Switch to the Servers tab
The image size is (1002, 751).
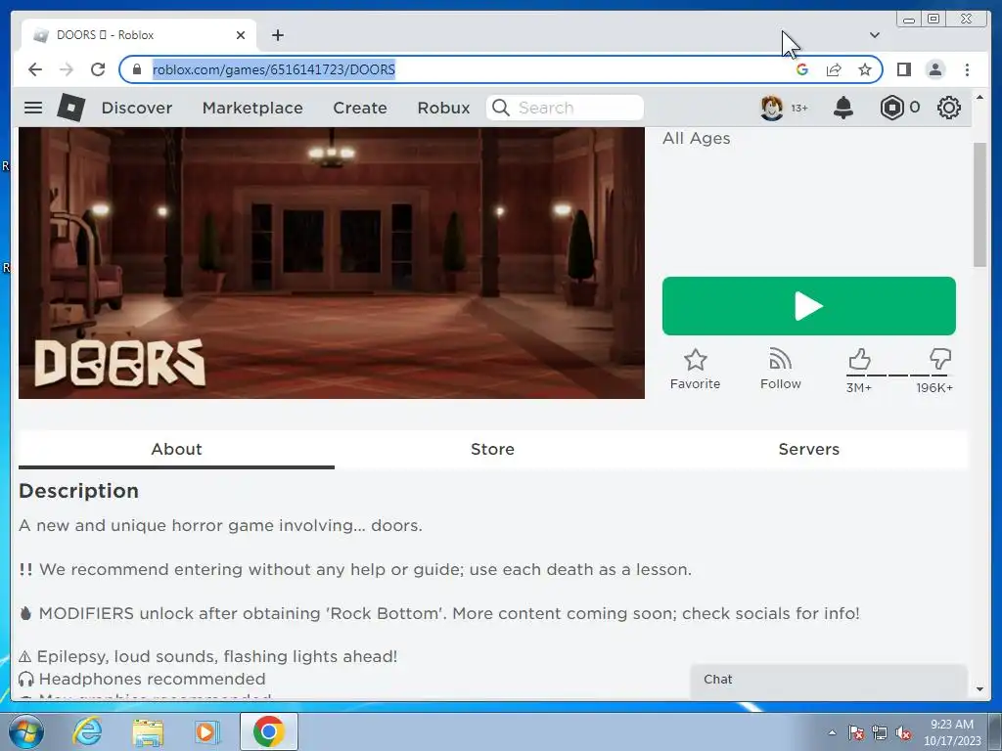(808, 449)
